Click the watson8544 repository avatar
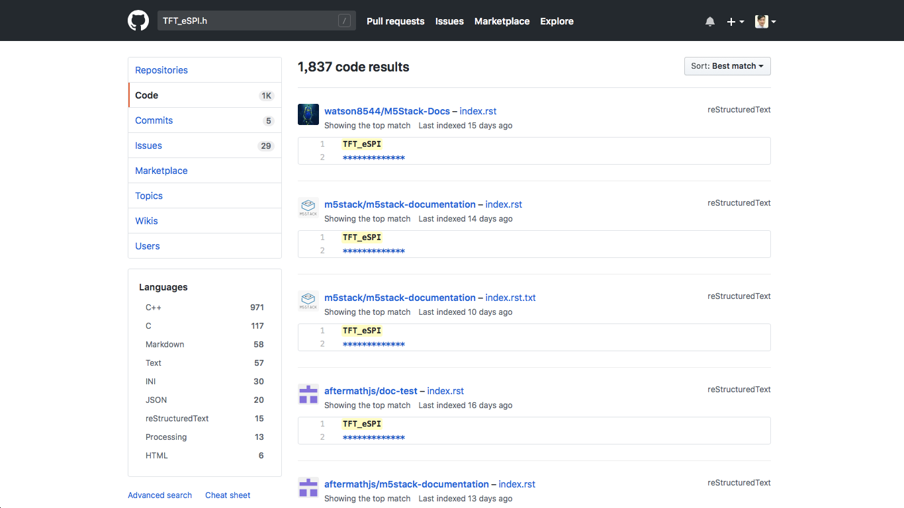The width and height of the screenshot is (904, 508). click(x=308, y=114)
